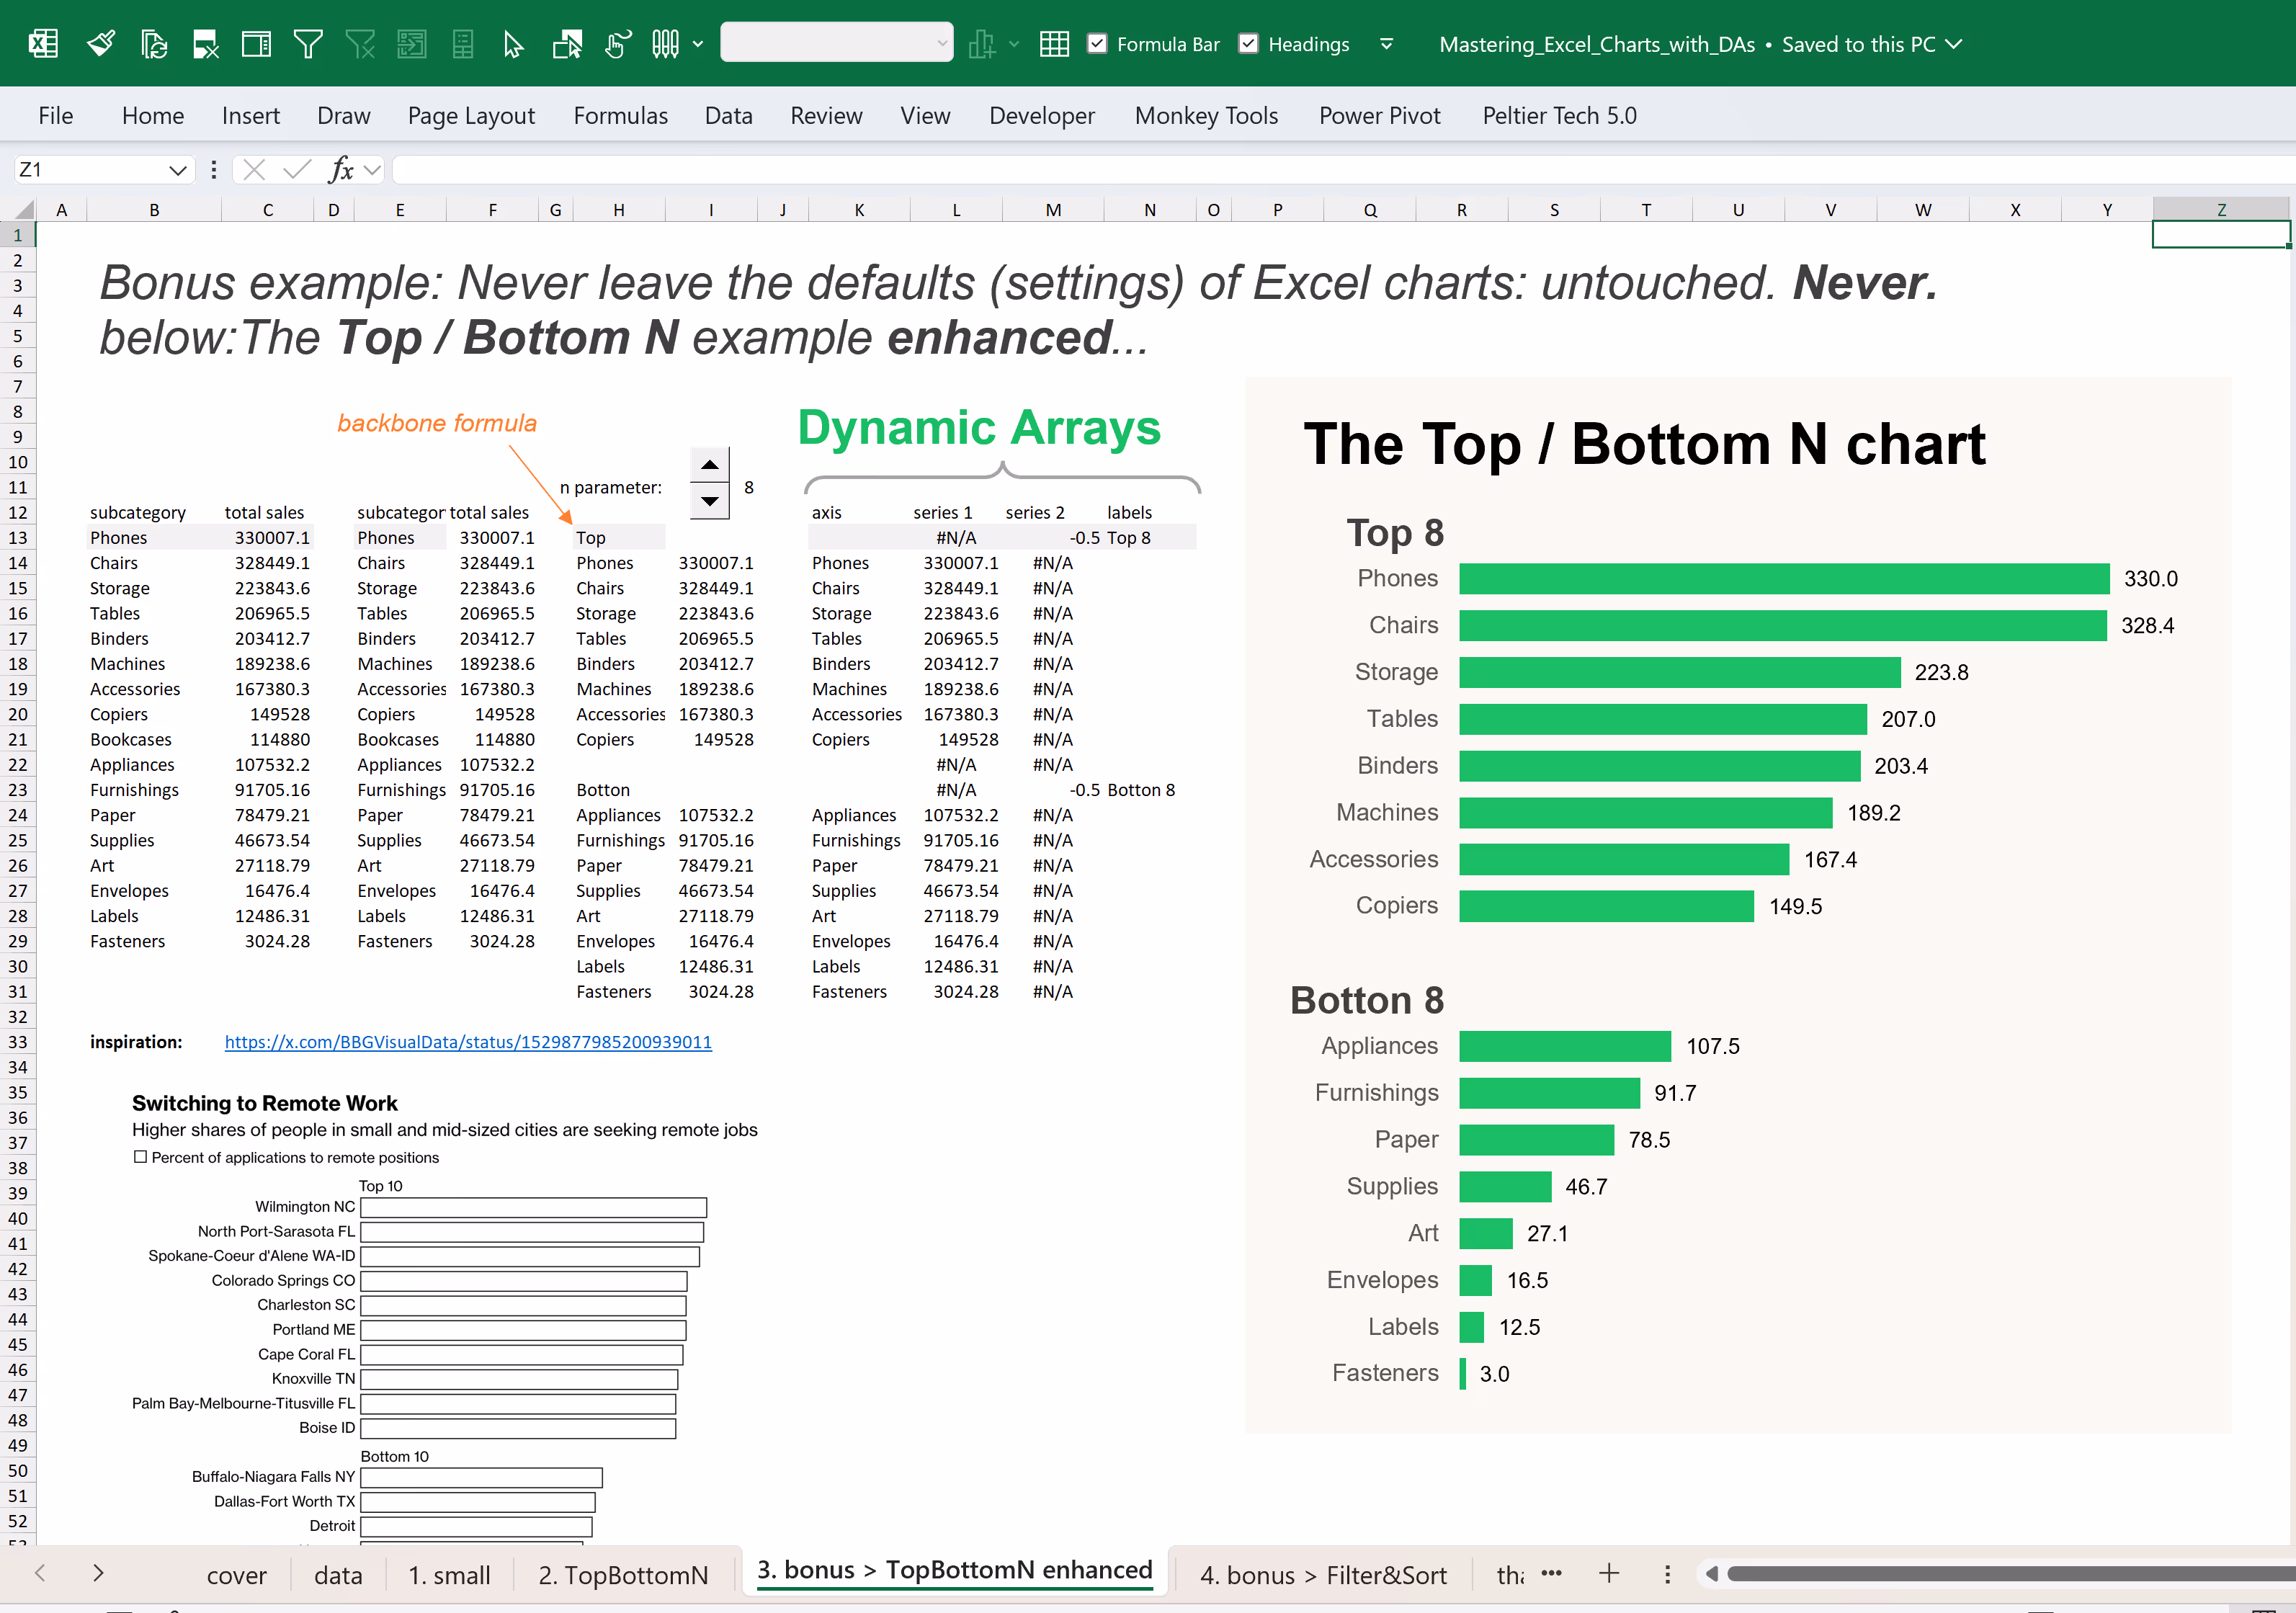Increase n parameter with spinner up arrow

point(709,465)
